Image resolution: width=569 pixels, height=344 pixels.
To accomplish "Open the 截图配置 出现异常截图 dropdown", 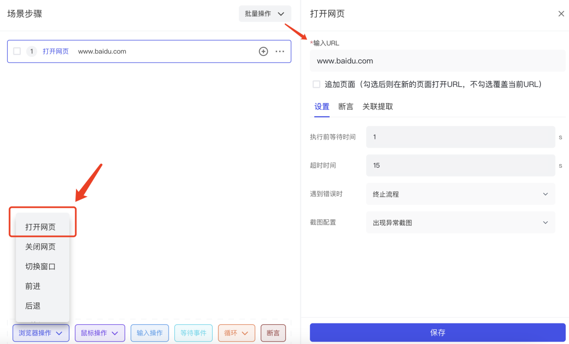I will point(460,223).
